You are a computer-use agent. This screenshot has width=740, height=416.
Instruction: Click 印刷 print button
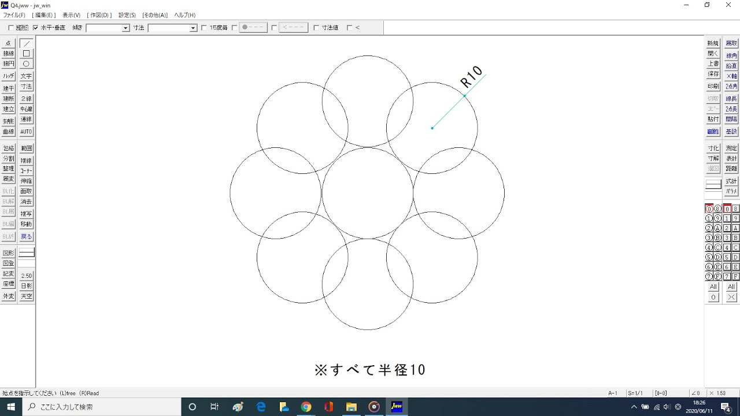click(713, 87)
